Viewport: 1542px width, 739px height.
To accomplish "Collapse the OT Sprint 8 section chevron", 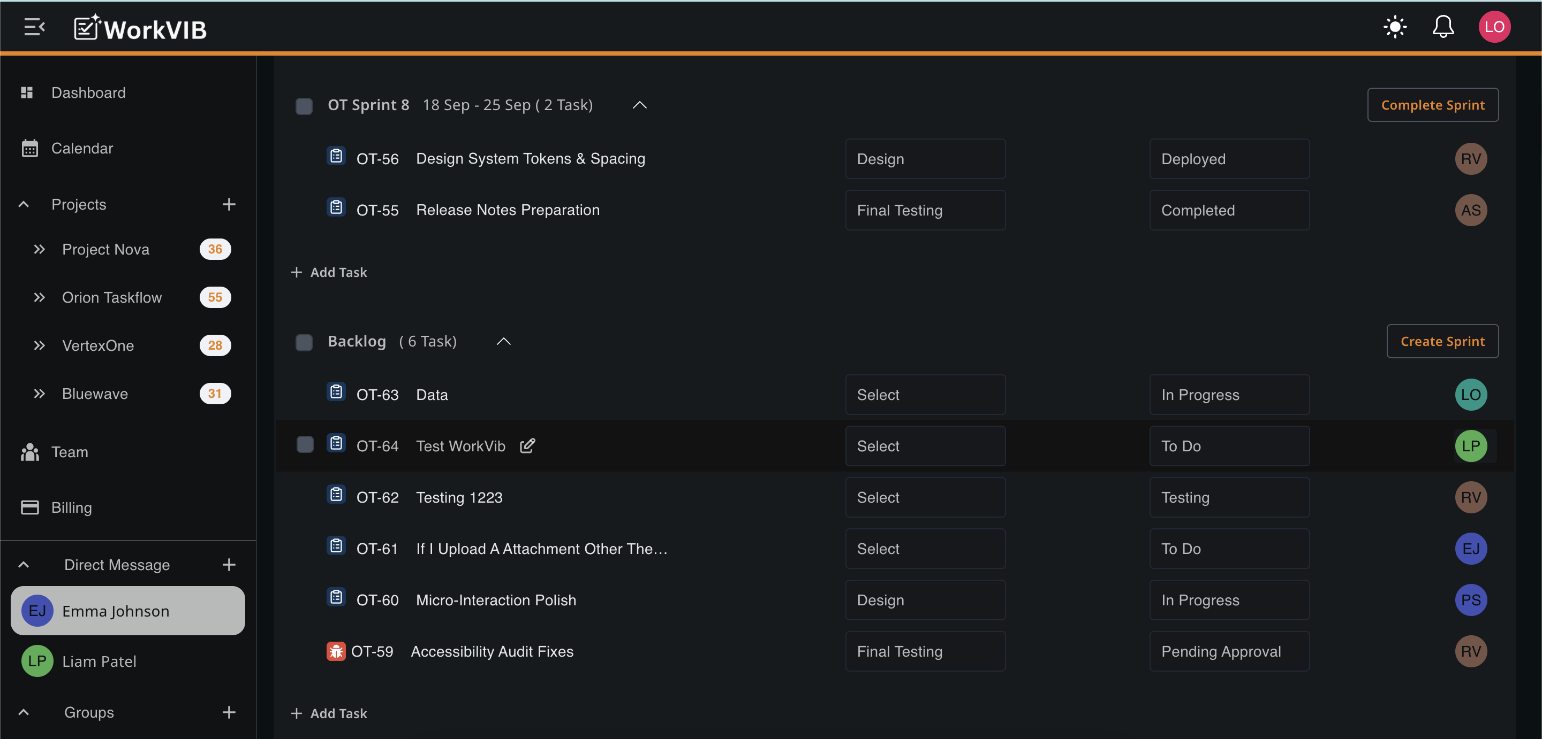I will point(639,105).
